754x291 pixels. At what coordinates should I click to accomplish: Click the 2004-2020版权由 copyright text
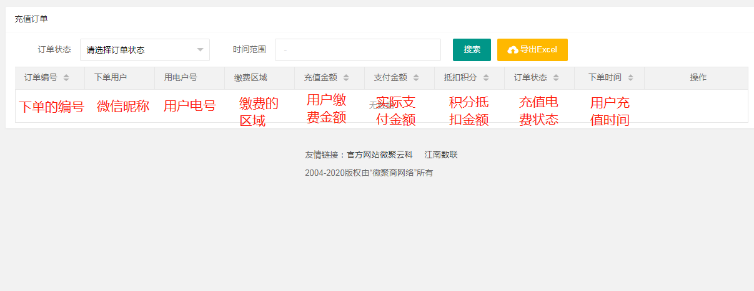(x=369, y=173)
